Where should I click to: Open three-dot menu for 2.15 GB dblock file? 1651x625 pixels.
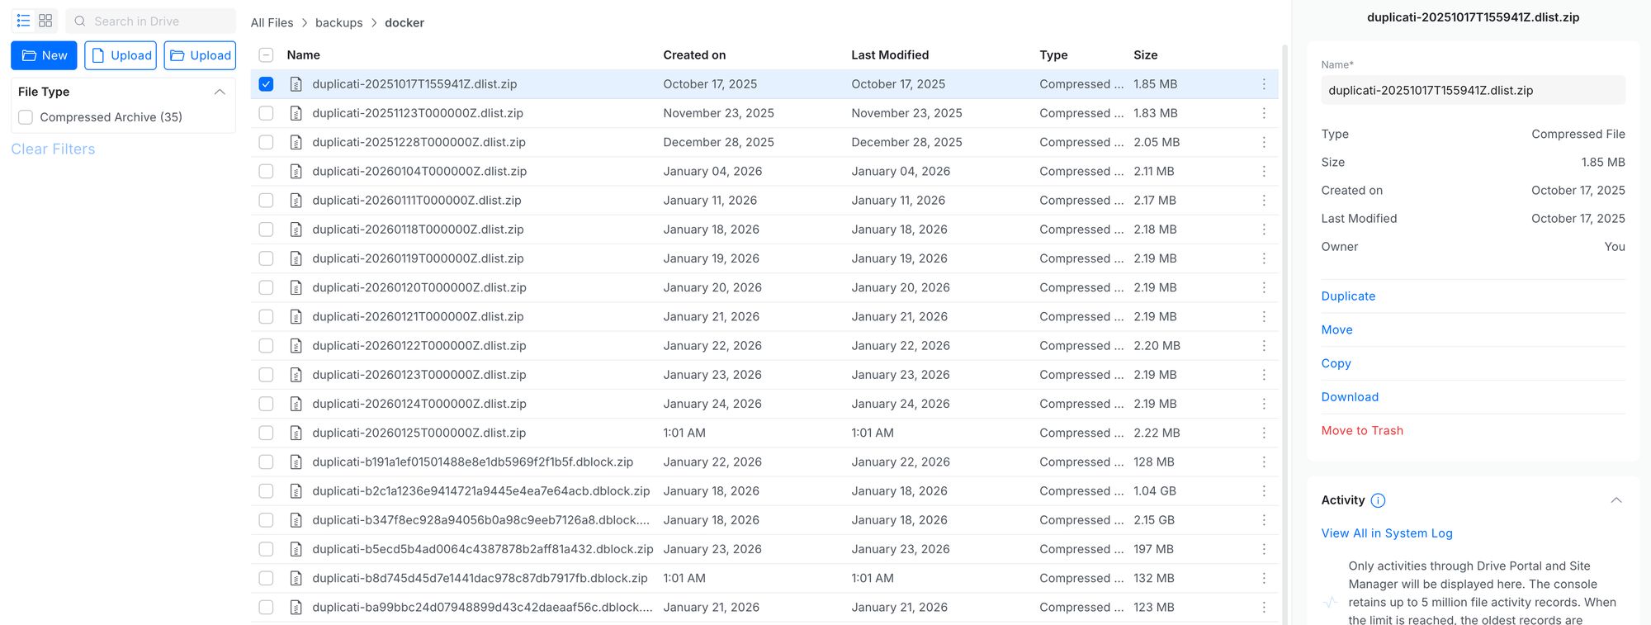[1263, 520]
